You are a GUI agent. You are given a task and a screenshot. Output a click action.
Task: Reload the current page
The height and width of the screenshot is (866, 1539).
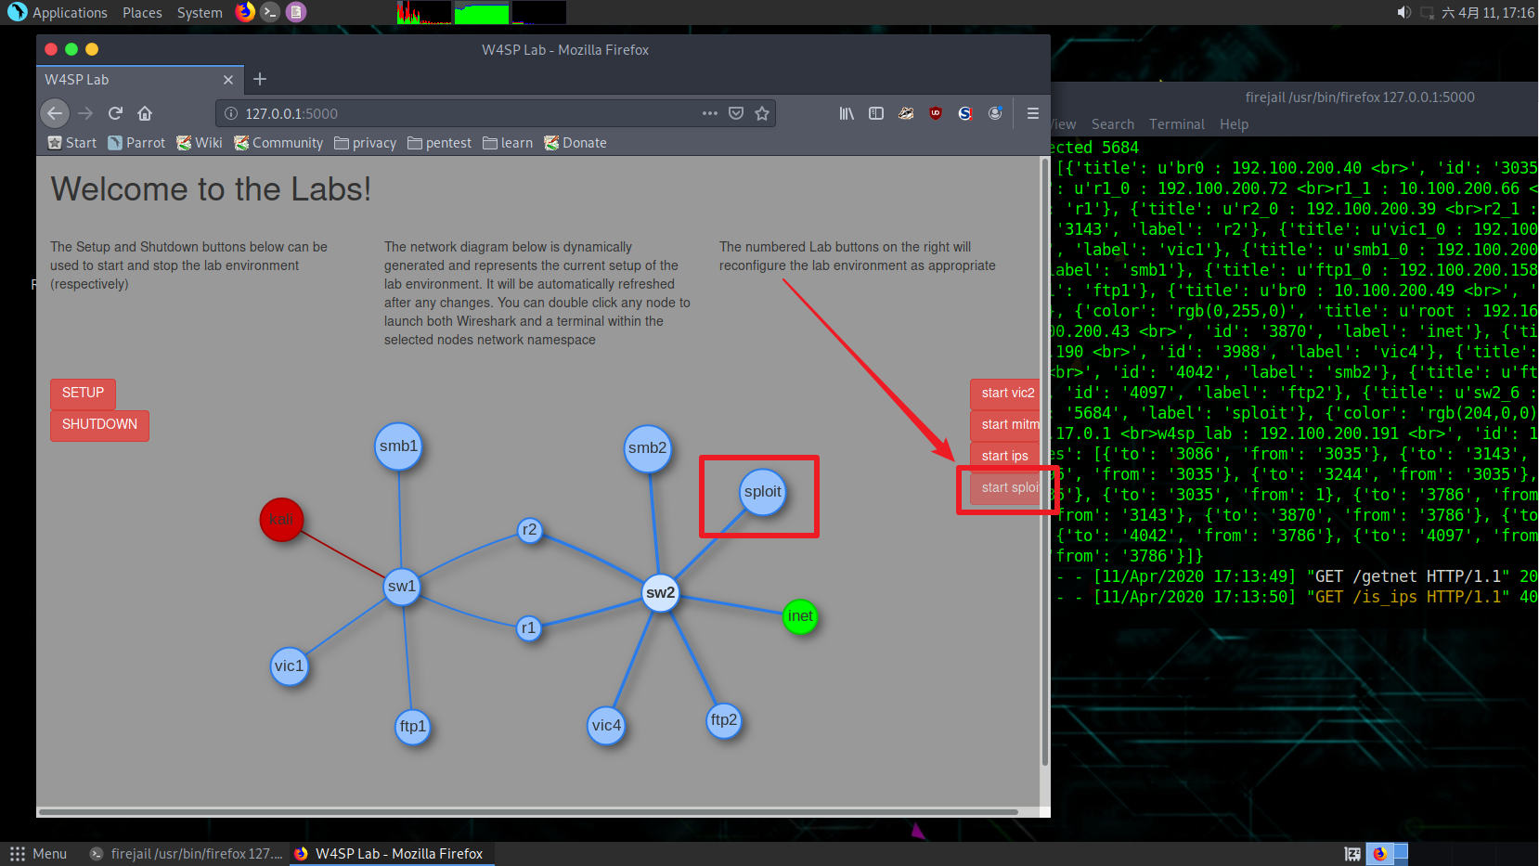point(115,113)
